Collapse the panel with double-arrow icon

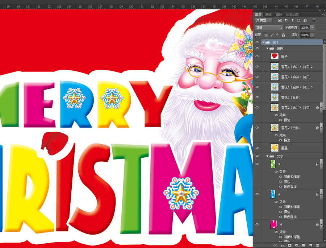pyautogui.click(x=320, y=11)
